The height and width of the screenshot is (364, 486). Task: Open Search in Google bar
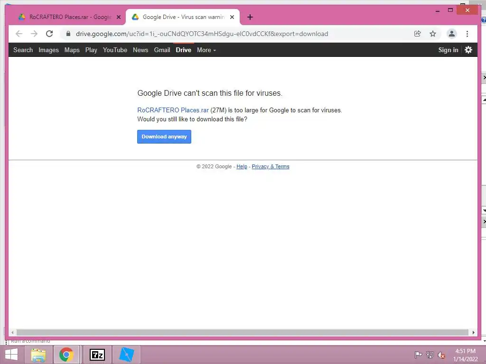point(23,50)
